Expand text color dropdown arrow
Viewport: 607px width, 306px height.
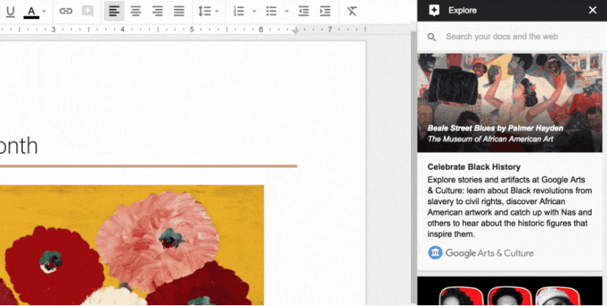44,11
